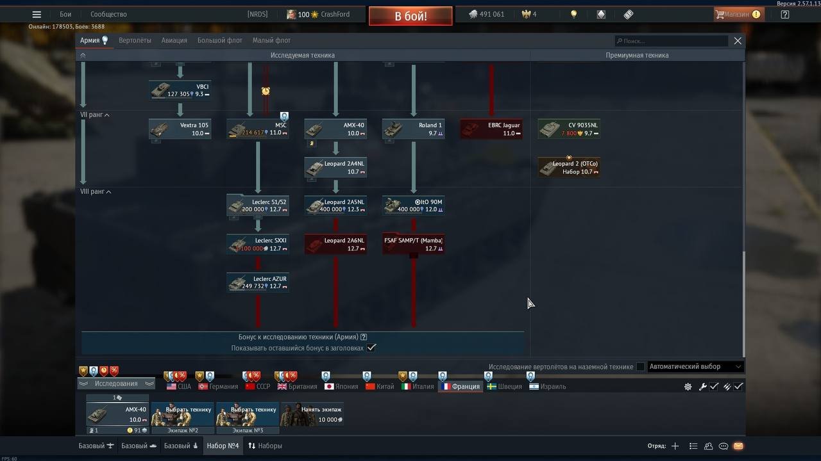
Task: Toggle the first checkmark after the wrench icon
Action: click(714, 387)
